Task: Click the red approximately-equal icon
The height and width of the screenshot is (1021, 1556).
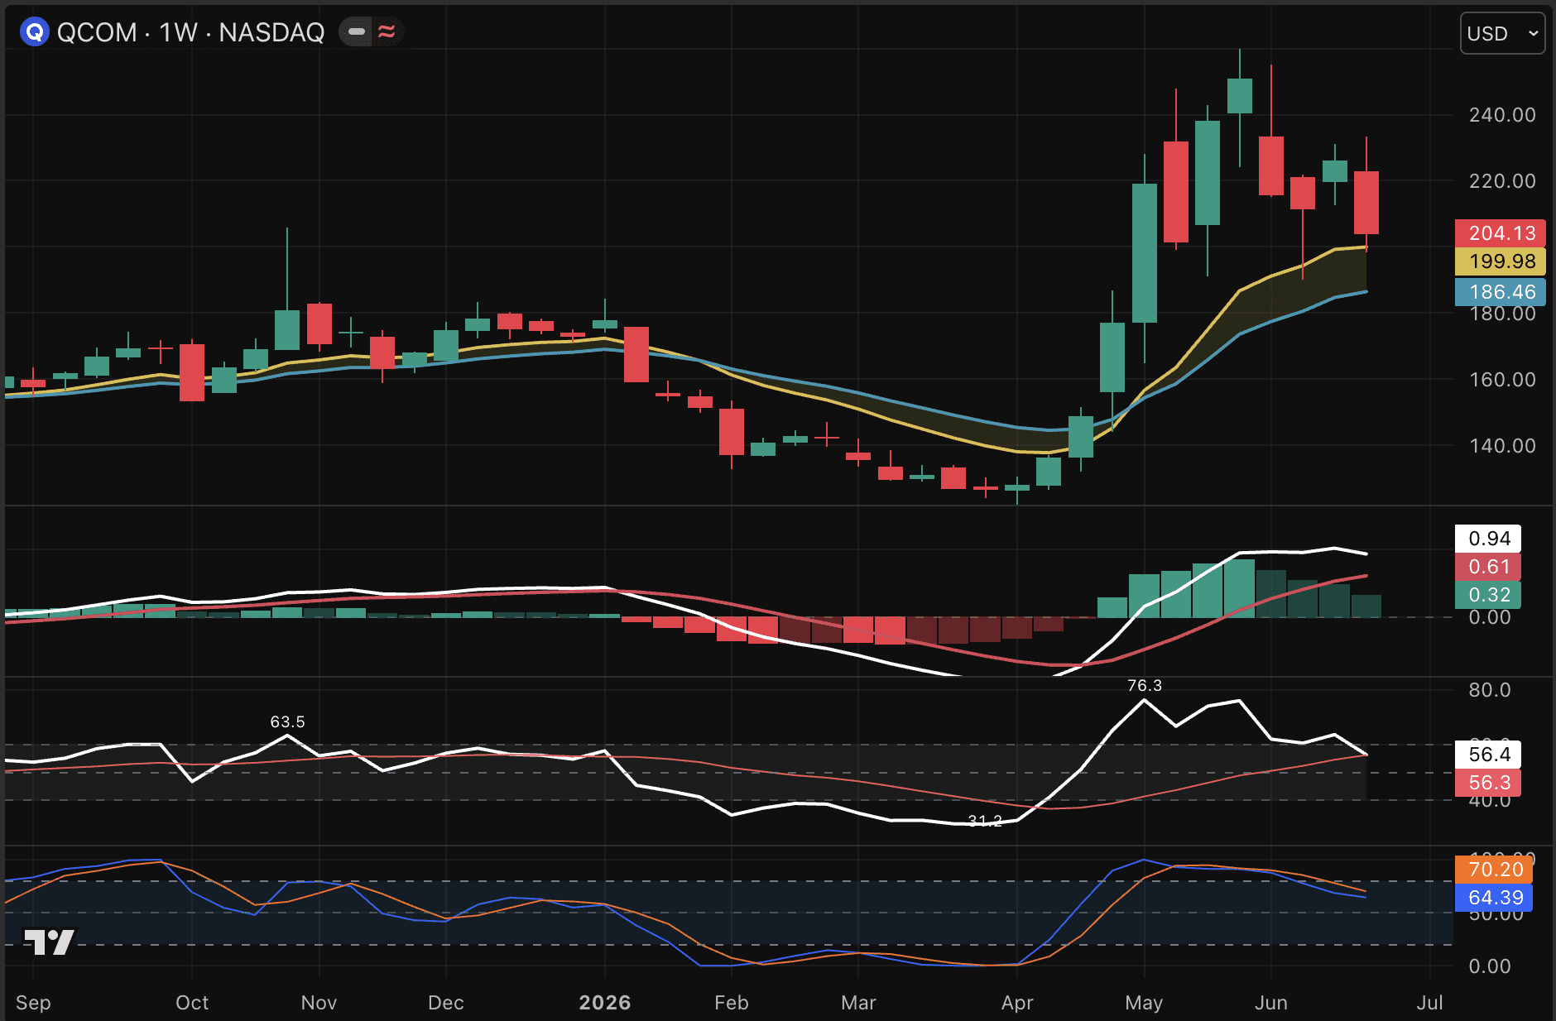Action: click(x=387, y=32)
